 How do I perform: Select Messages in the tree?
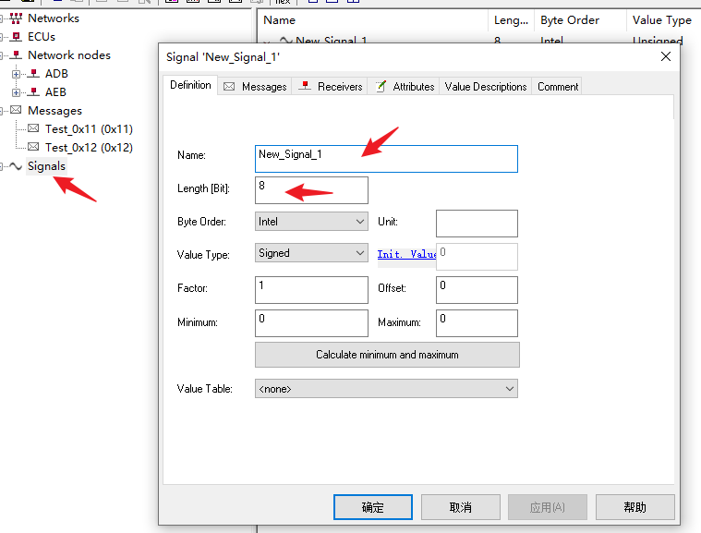pyautogui.click(x=54, y=111)
